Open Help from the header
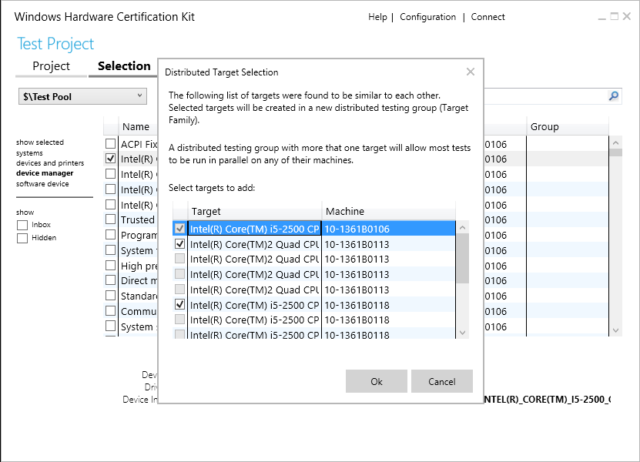 coord(377,16)
